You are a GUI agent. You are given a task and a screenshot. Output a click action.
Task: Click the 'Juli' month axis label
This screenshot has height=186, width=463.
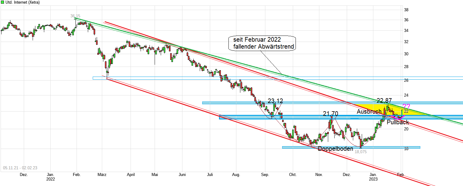coord(210,175)
